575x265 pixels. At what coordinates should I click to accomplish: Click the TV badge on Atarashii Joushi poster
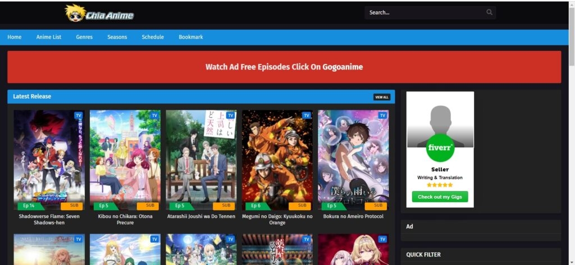coord(230,115)
